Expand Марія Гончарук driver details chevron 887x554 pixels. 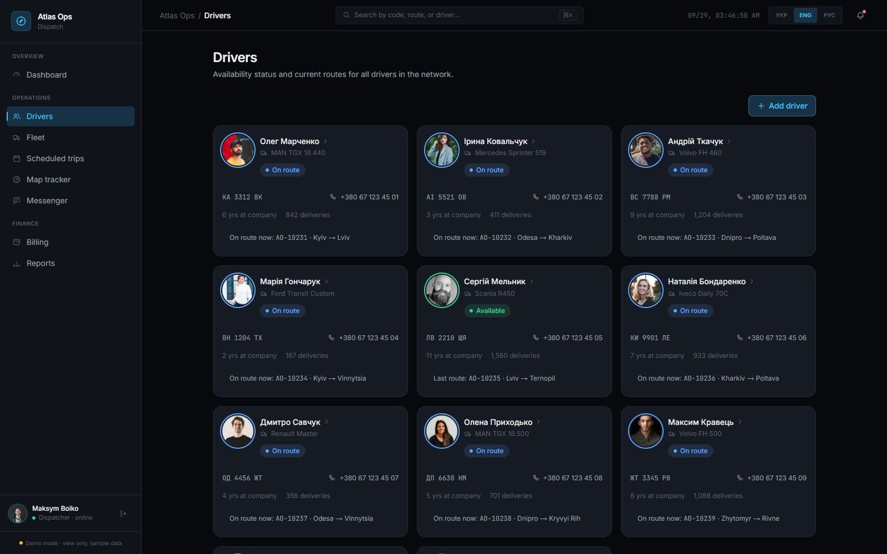pyautogui.click(x=327, y=281)
